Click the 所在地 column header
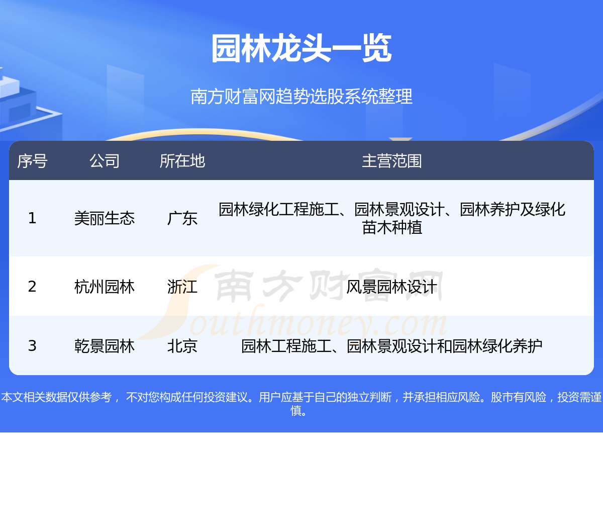Image resolution: width=603 pixels, height=528 pixels. point(182,161)
